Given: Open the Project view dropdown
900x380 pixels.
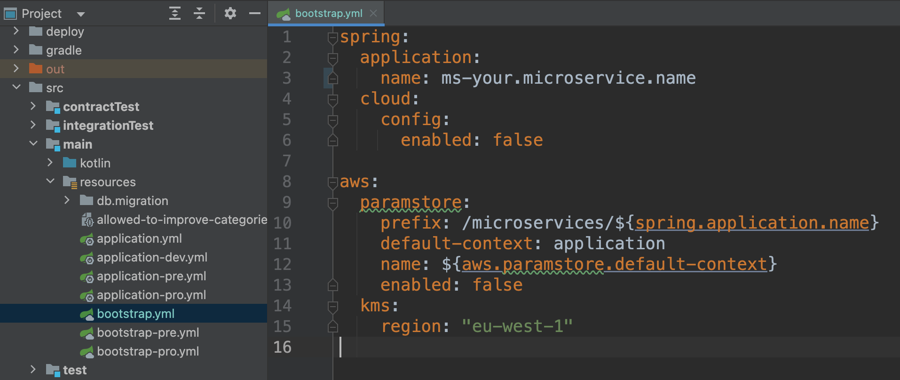Looking at the screenshot, I should [81, 14].
